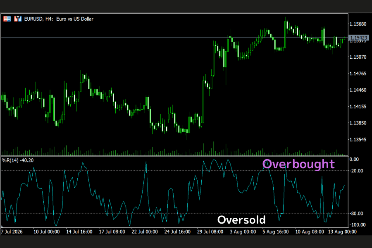Click the 13 Aug 00:00 time label

342,231
